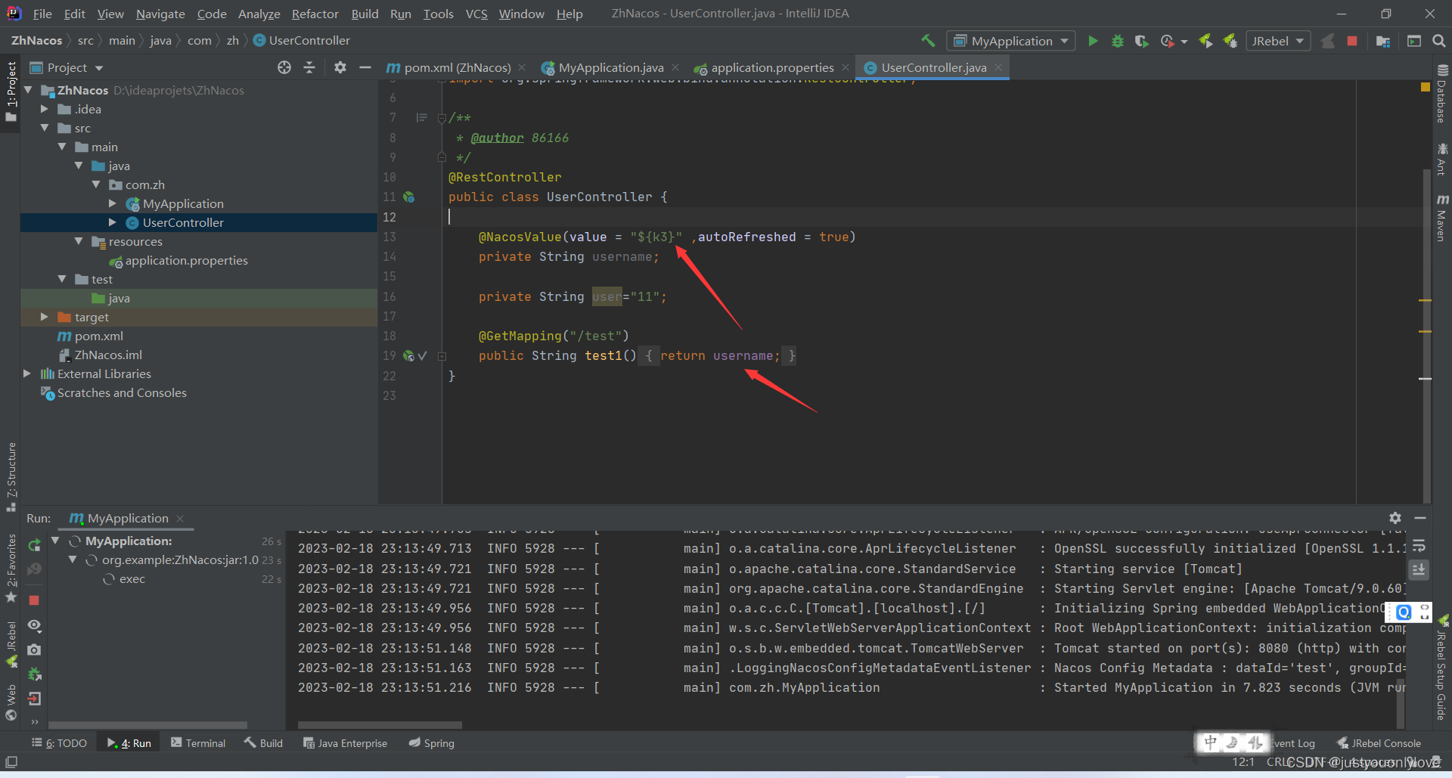Click the exit arrow icon in Run panel
Viewport: 1452px width, 778px height.
(x=34, y=699)
